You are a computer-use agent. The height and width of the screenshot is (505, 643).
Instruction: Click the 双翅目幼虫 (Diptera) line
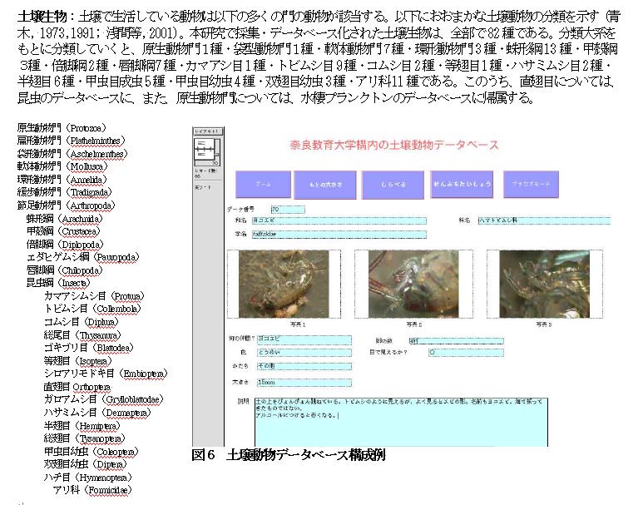click(x=86, y=464)
